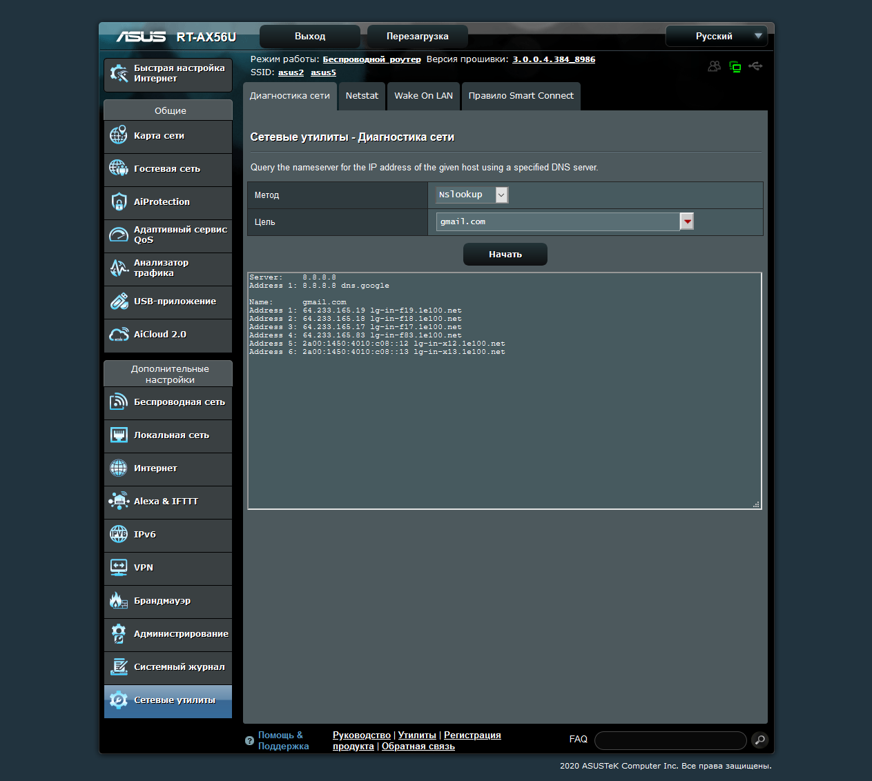Switch to Правило Smart Connect tab
Image resolution: width=872 pixels, height=781 pixels.
click(521, 96)
